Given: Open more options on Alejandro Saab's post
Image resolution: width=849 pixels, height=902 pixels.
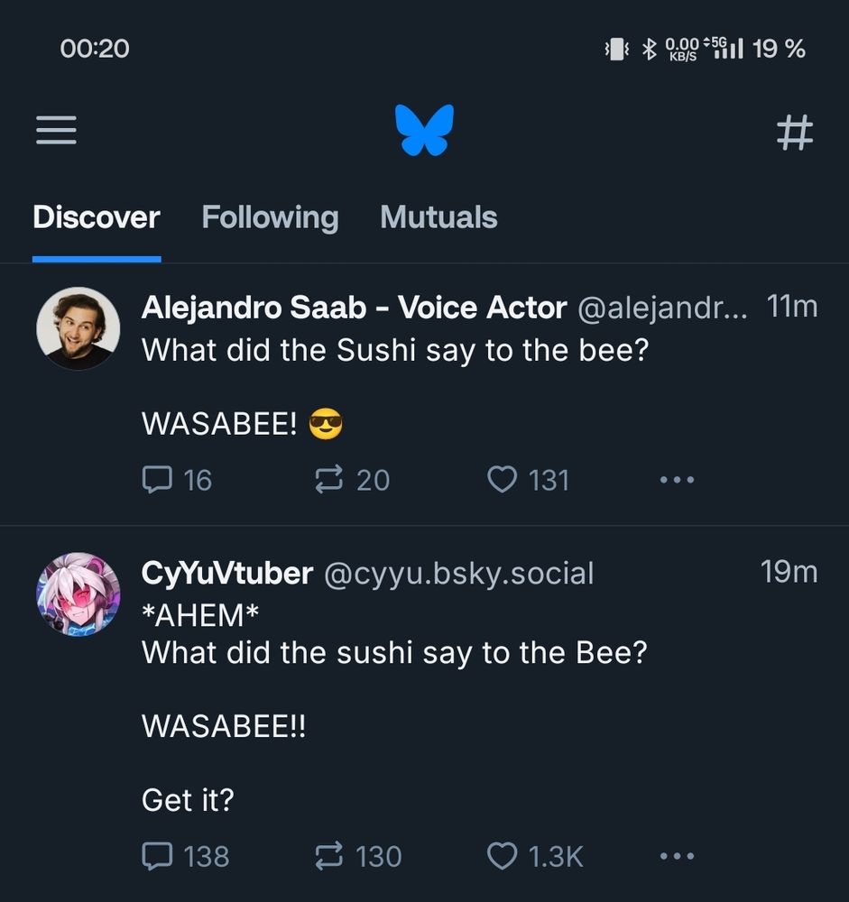Looking at the screenshot, I should pos(677,479).
